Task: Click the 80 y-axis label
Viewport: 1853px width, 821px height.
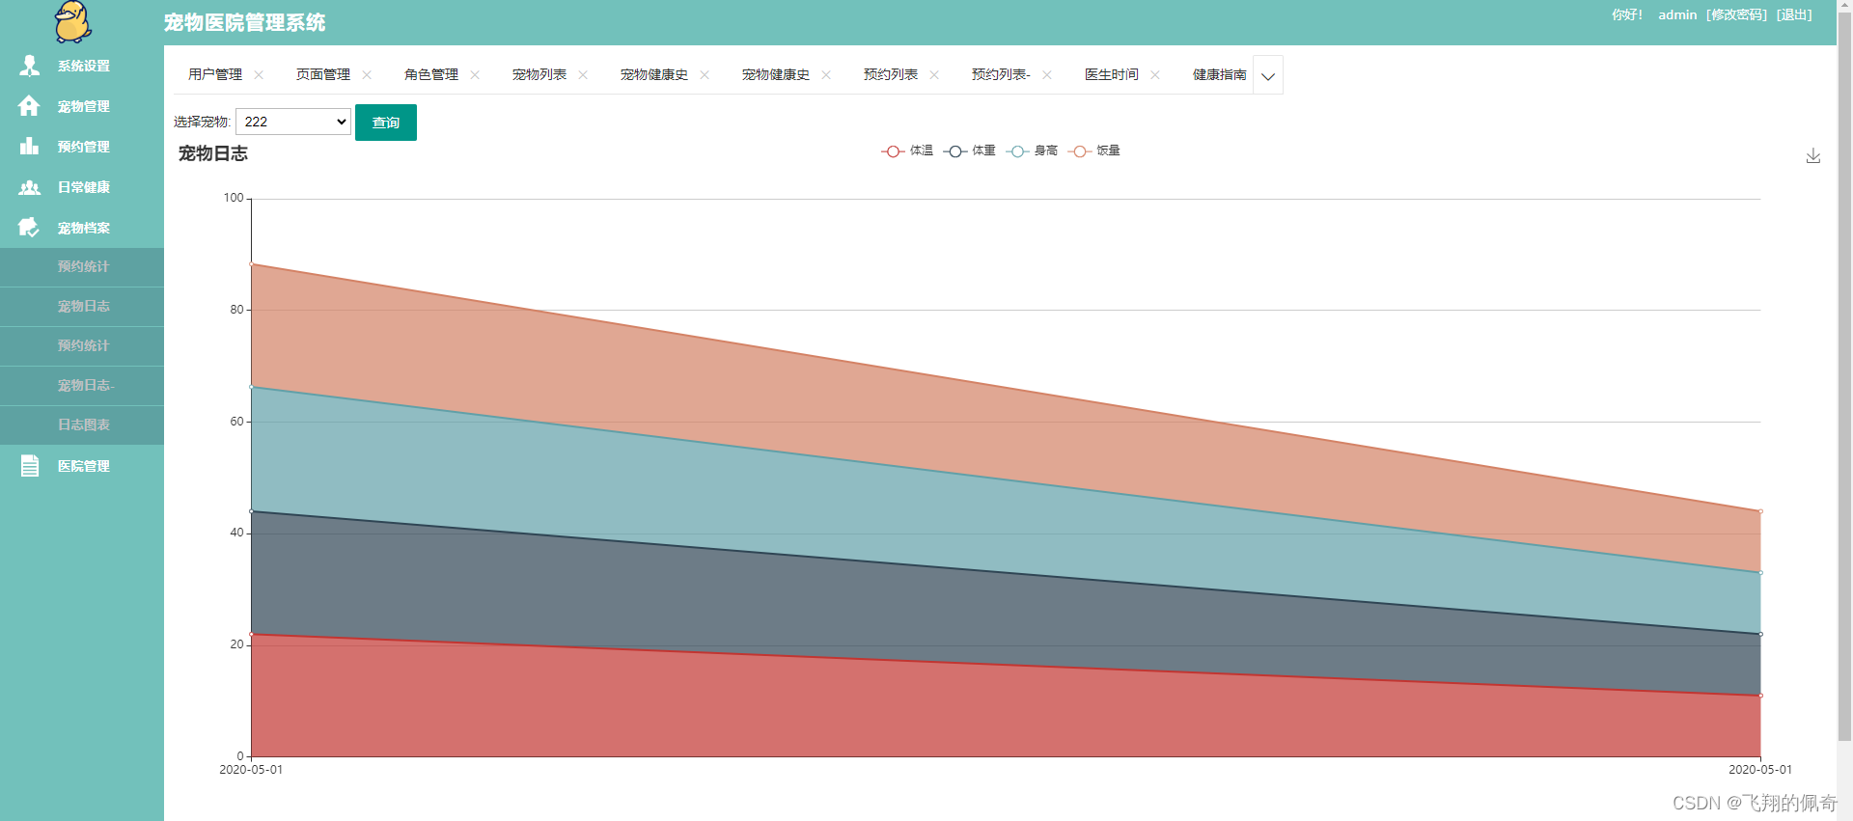Action: (237, 310)
